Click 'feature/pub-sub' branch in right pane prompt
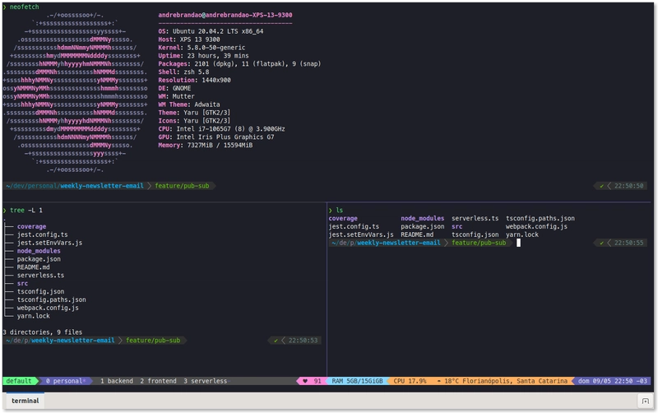658x413 pixels. point(479,243)
